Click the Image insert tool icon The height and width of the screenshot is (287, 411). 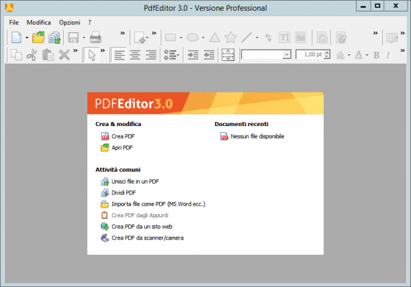pyautogui.click(x=300, y=38)
